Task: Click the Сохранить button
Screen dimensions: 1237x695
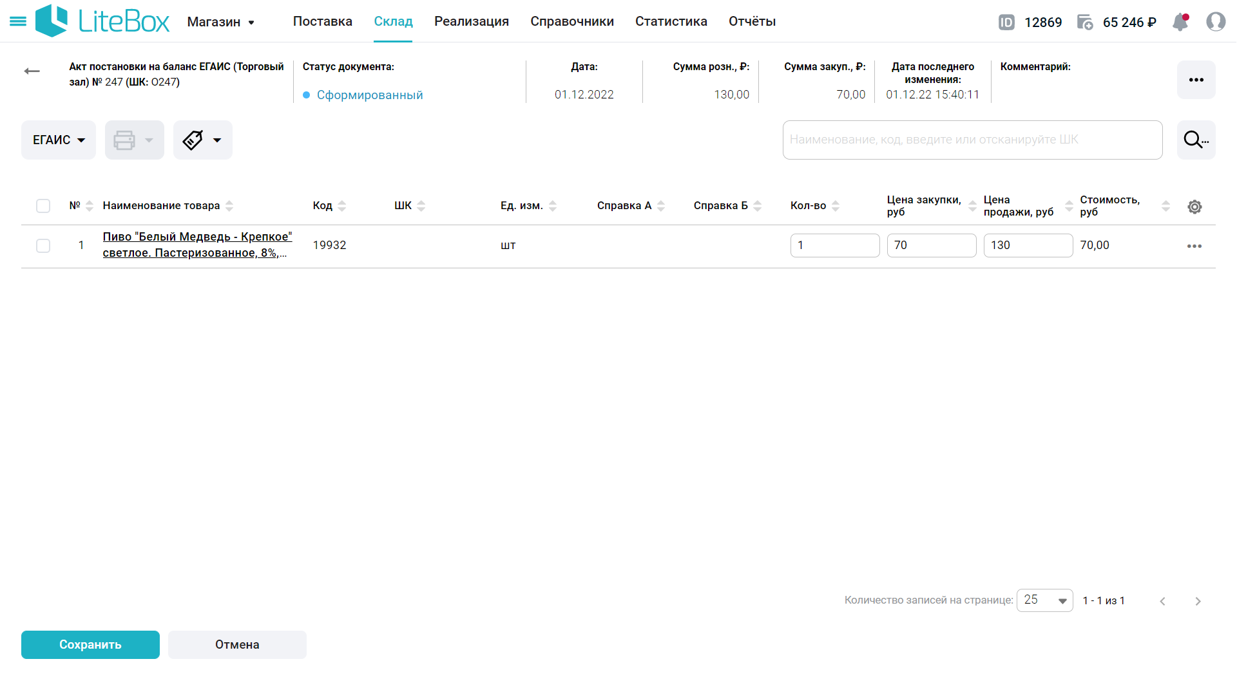Action: pyautogui.click(x=90, y=645)
